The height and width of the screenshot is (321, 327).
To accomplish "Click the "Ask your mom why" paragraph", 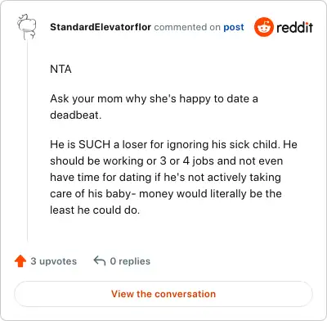I will [x=154, y=106].
